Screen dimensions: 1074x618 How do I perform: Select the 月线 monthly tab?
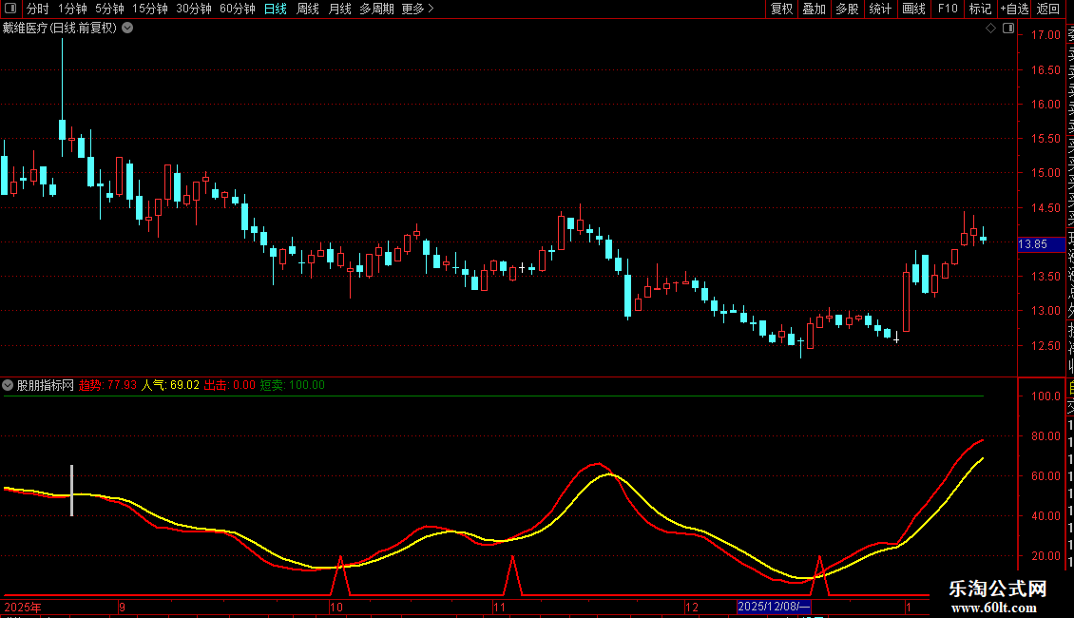[339, 9]
